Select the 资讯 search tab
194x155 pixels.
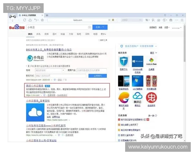[x=38, y=34]
